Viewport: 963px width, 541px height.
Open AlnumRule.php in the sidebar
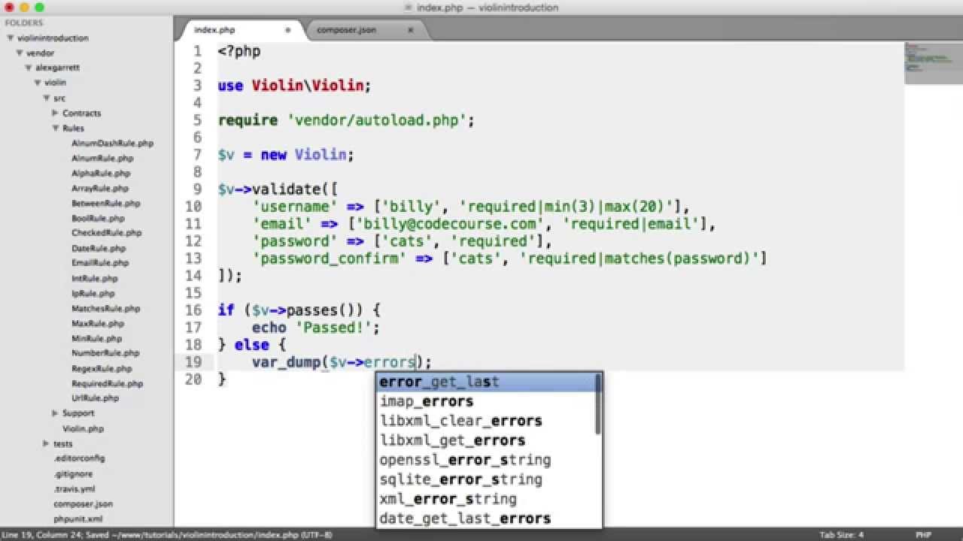pos(102,158)
